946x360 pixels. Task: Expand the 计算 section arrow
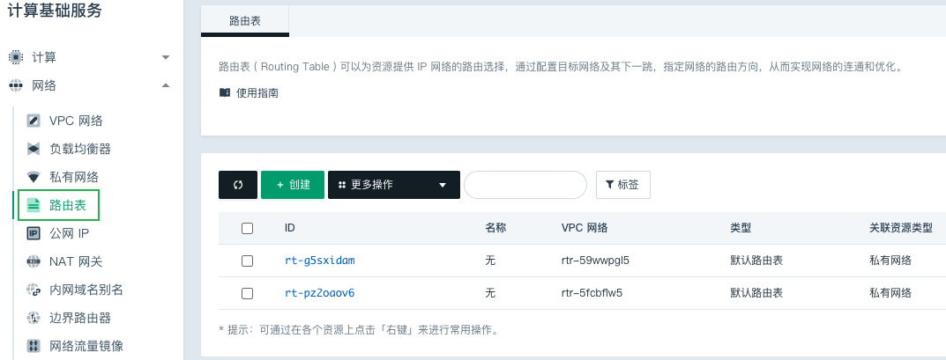(166, 58)
